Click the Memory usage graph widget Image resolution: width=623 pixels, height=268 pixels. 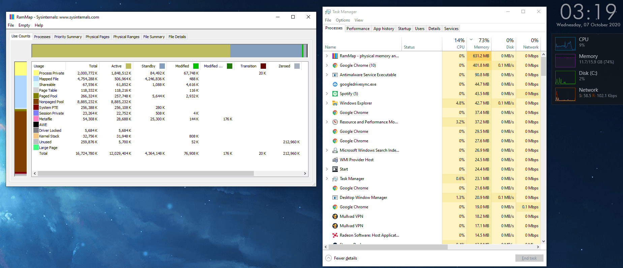pos(565,61)
